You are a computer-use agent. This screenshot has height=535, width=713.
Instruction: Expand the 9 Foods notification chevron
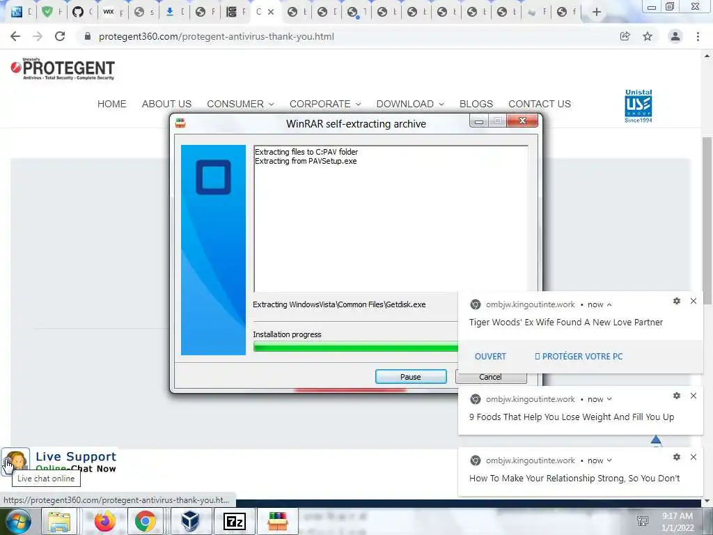pos(609,399)
